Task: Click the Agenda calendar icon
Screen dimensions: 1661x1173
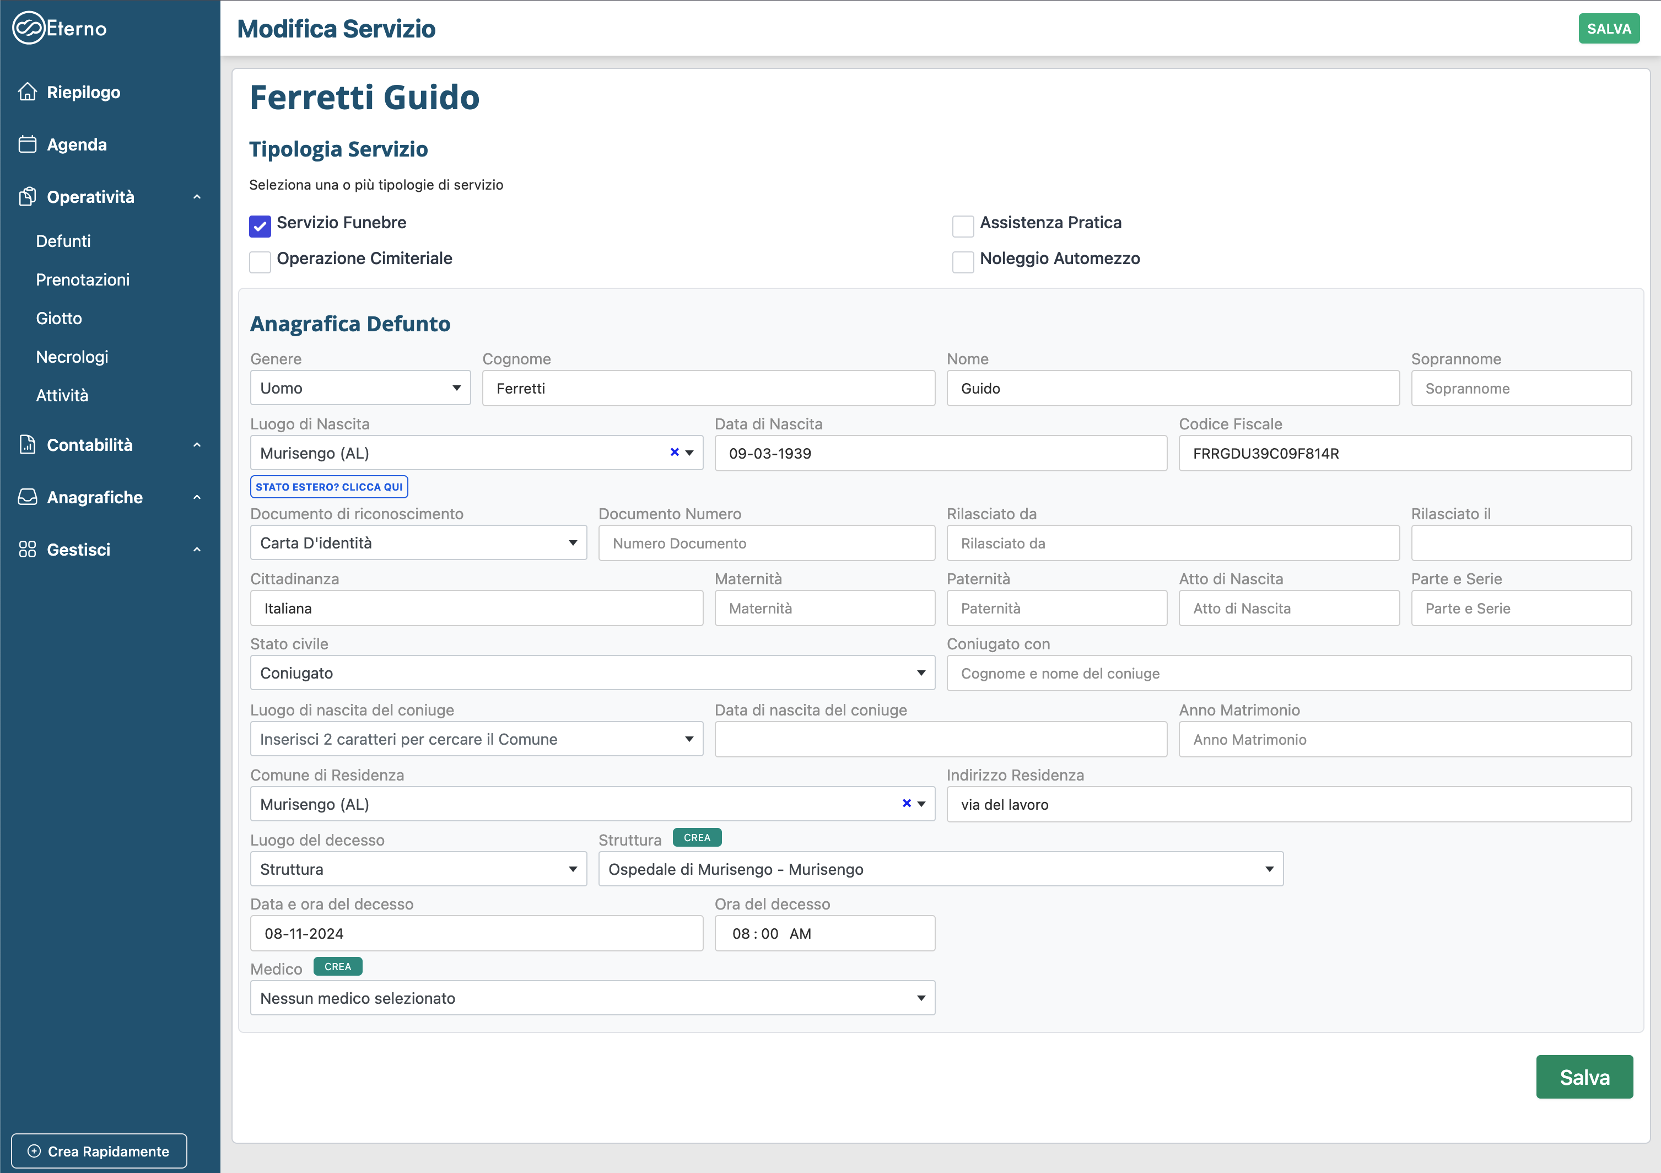Action: (28, 144)
